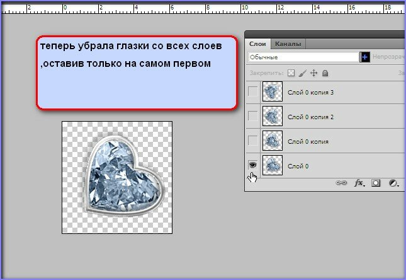Show layer Слой 0 копия 2
Viewport: 406px width, 280px height.
click(x=253, y=117)
